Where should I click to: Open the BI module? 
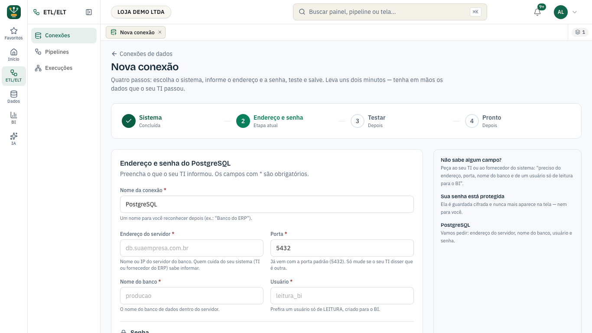(x=14, y=118)
